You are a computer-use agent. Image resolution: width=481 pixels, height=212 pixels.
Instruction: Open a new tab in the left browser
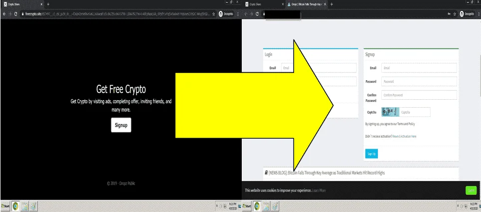(48, 4)
